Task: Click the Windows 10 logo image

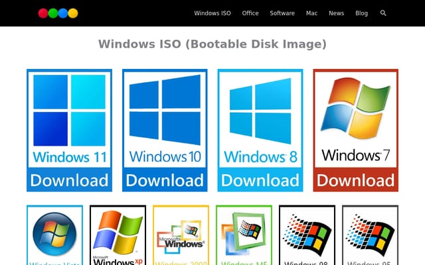Action: pyautogui.click(x=165, y=110)
